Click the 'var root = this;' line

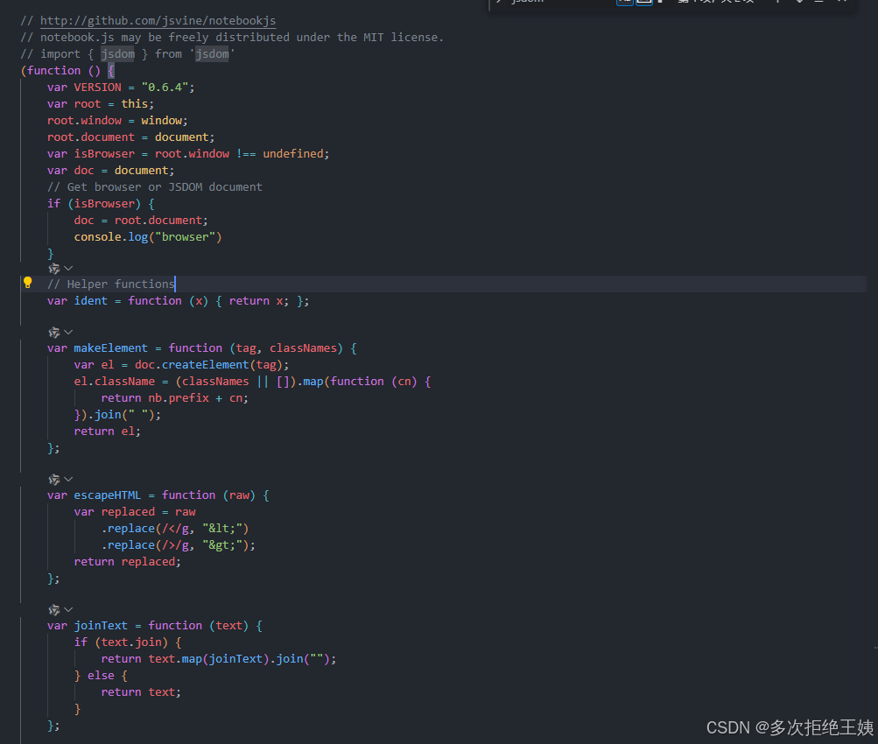click(x=101, y=104)
